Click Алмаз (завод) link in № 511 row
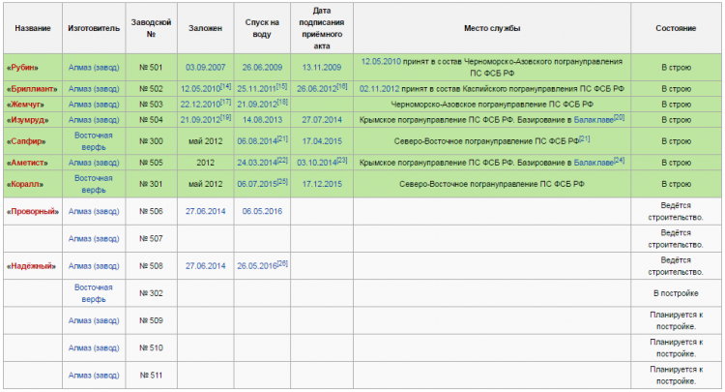Image resolution: width=725 pixels, height=392 pixels. [94, 374]
